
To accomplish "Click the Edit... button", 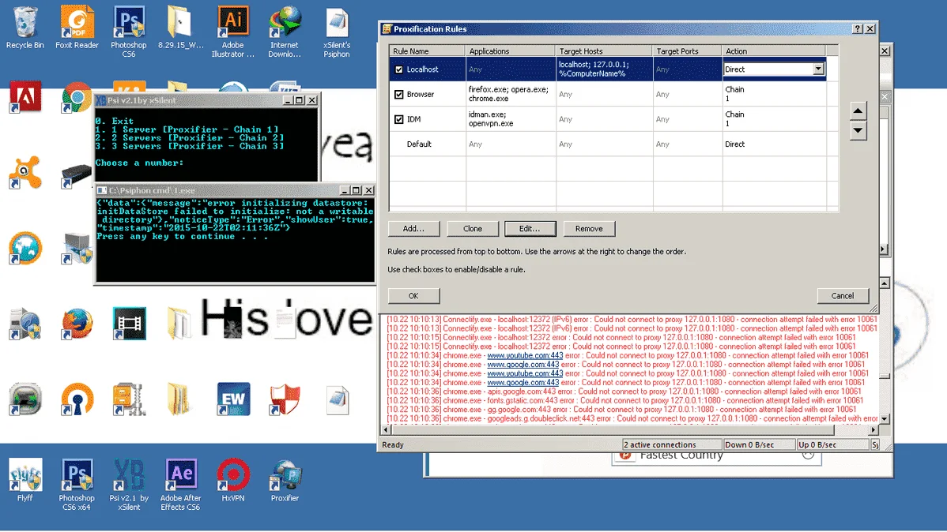I will 530,229.
